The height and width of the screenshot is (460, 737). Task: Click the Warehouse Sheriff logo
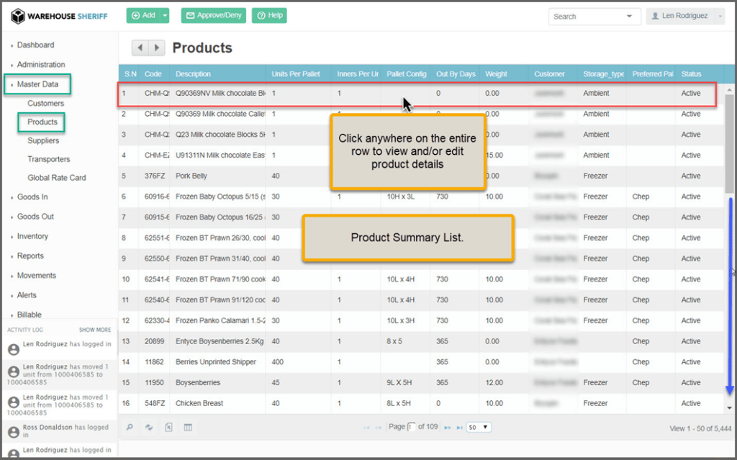59,16
